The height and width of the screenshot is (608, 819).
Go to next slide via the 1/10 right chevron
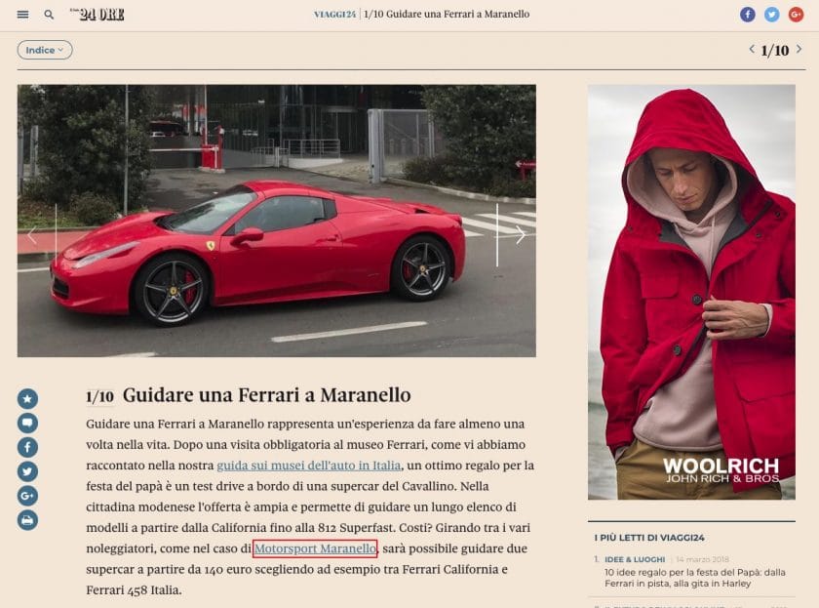tap(799, 49)
